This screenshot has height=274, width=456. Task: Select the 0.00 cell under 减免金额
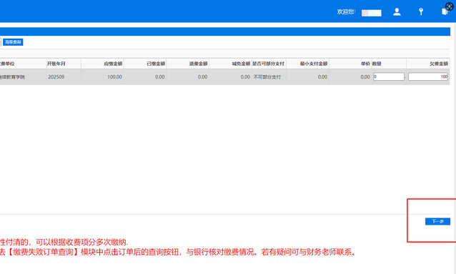coord(230,77)
